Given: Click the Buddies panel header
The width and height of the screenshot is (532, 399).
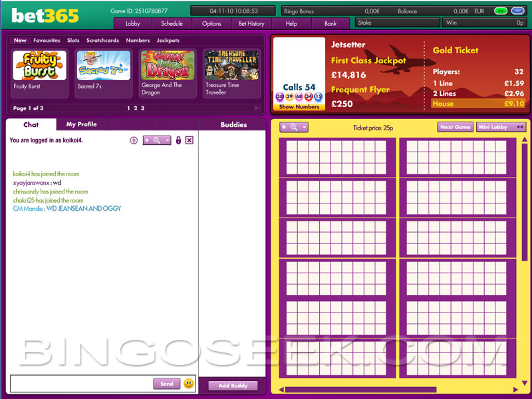Looking at the screenshot, I should [233, 124].
